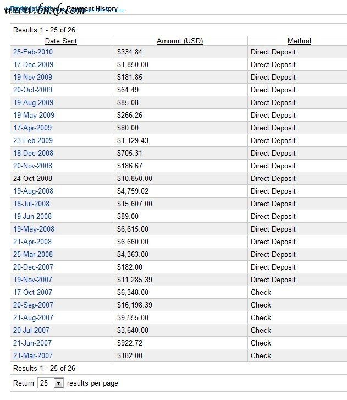The image size is (347, 400).
Task: Open the 17-Dec-2009 payment link
Action: tap(33, 64)
